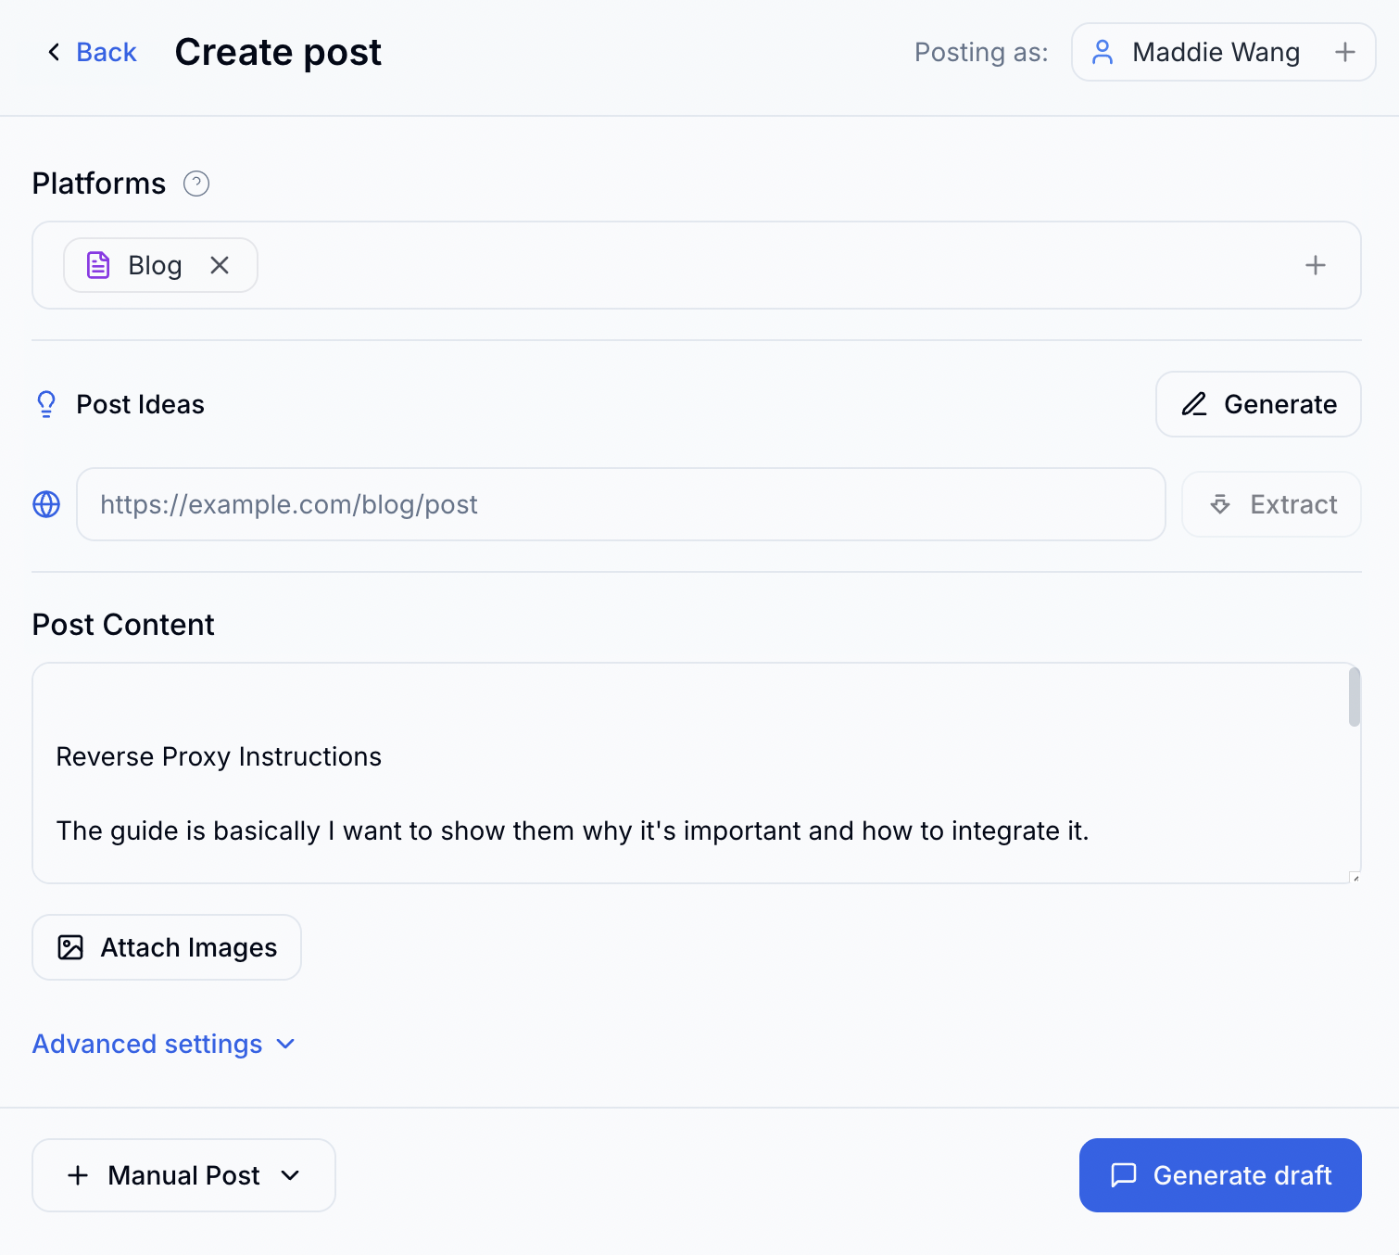The width and height of the screenshot is (1399, 1255).
Task: Open the Attach Images dialog
Action: 167,947
